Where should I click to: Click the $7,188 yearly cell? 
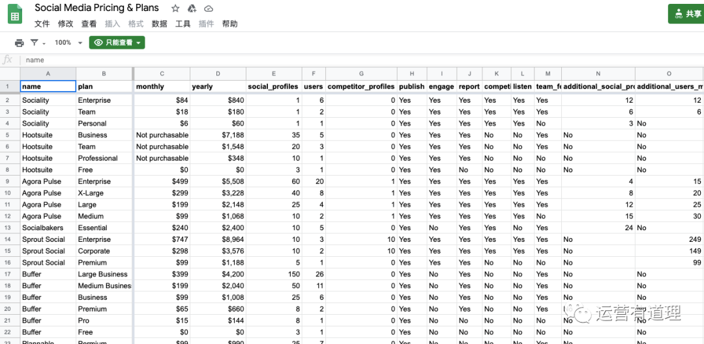coord(218,135)
